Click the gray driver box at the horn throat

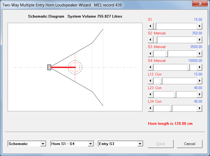point(49,67)
